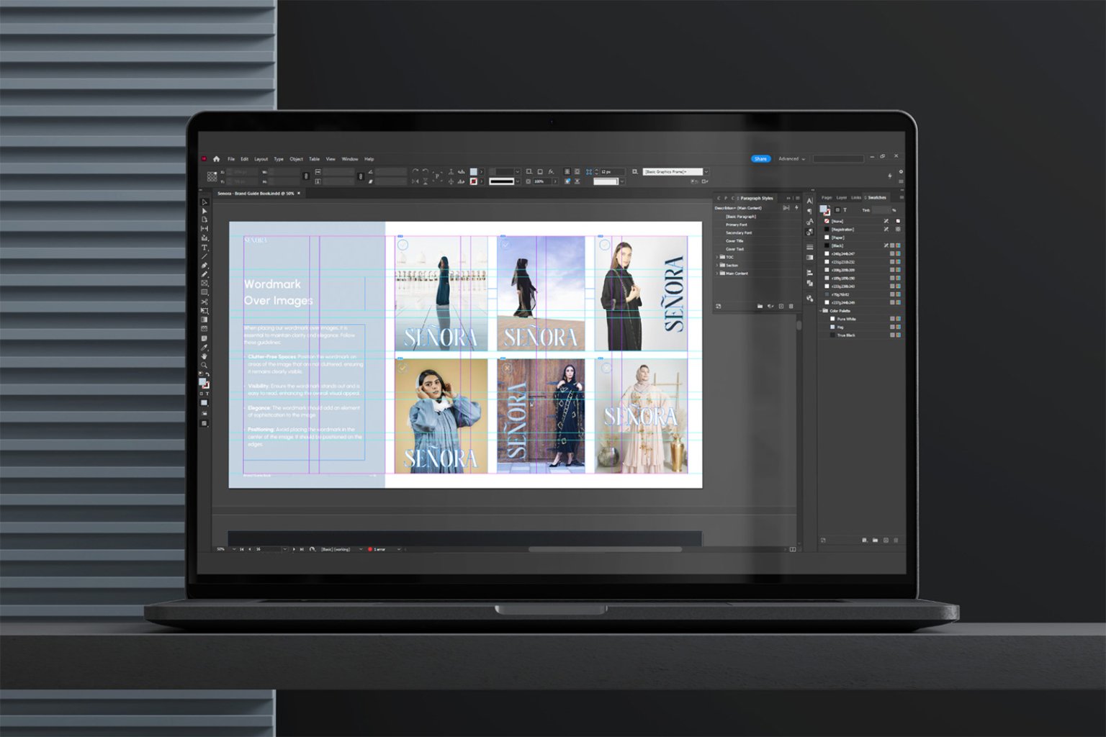Expand the TOC style group
The height and width of the screenshot is (737, 1106).
pos(716,258)
